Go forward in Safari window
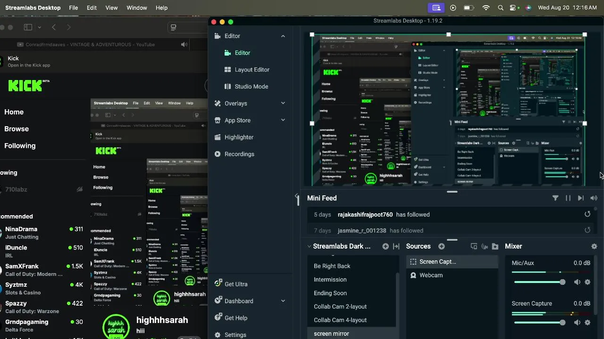The height and width of the screenshot is (339, 604). tap(69, 27)
